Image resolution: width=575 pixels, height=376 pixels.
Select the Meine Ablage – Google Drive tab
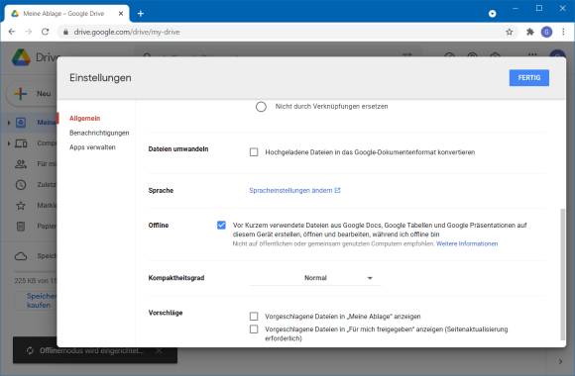pos(67,14)
